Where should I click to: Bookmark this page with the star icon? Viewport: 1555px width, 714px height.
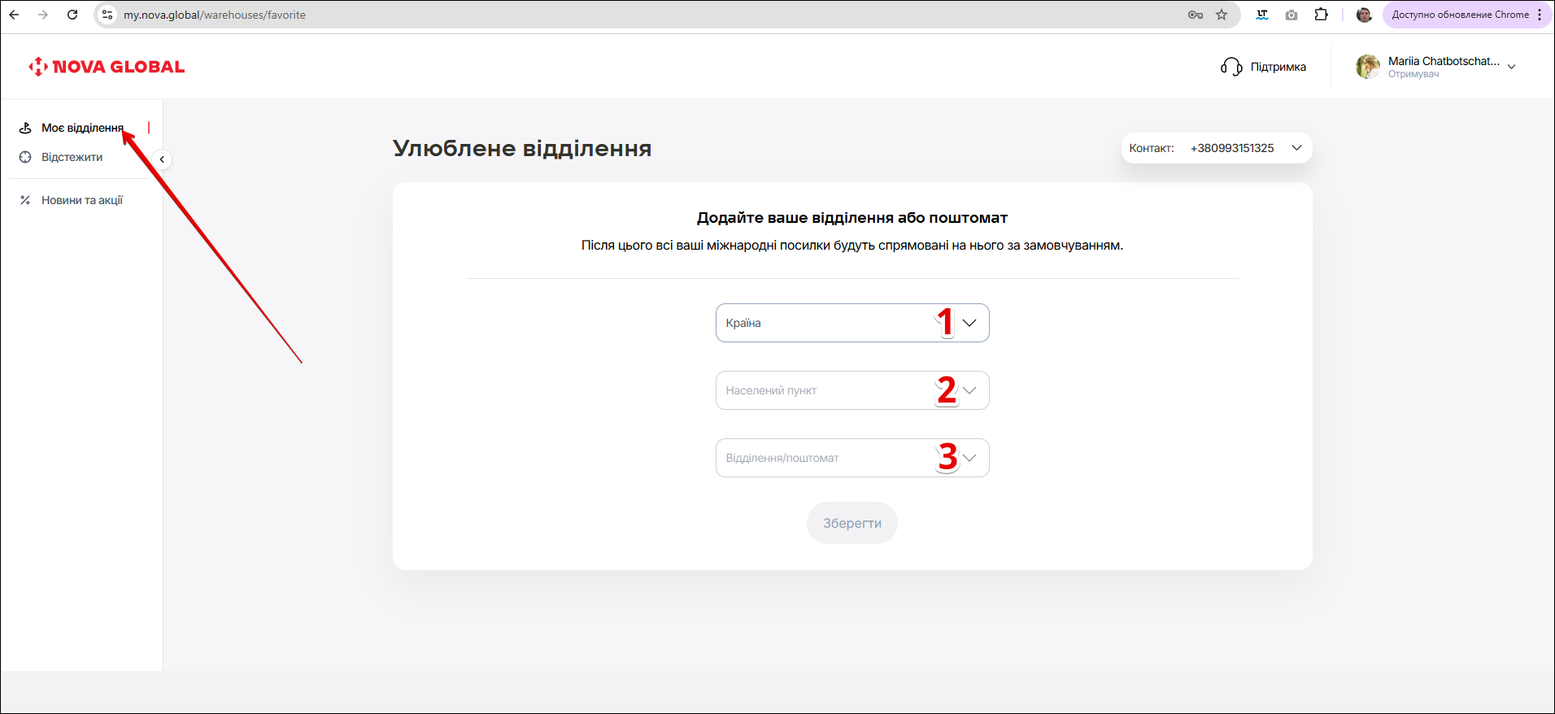(1222, 15)
